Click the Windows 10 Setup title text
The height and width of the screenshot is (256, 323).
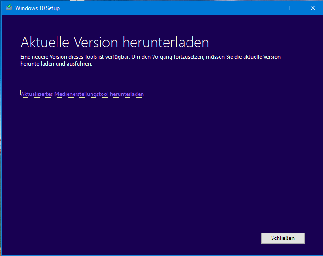click(x=38, y=8)
